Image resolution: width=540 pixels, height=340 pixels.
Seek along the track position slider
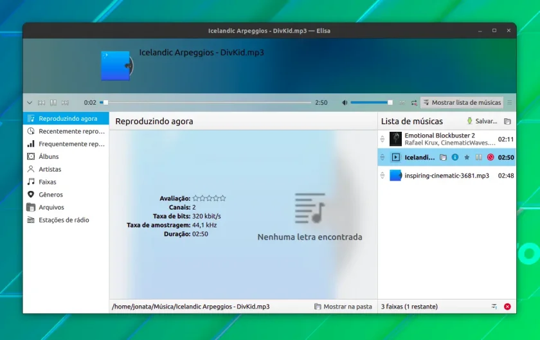[x=205, y=102]
